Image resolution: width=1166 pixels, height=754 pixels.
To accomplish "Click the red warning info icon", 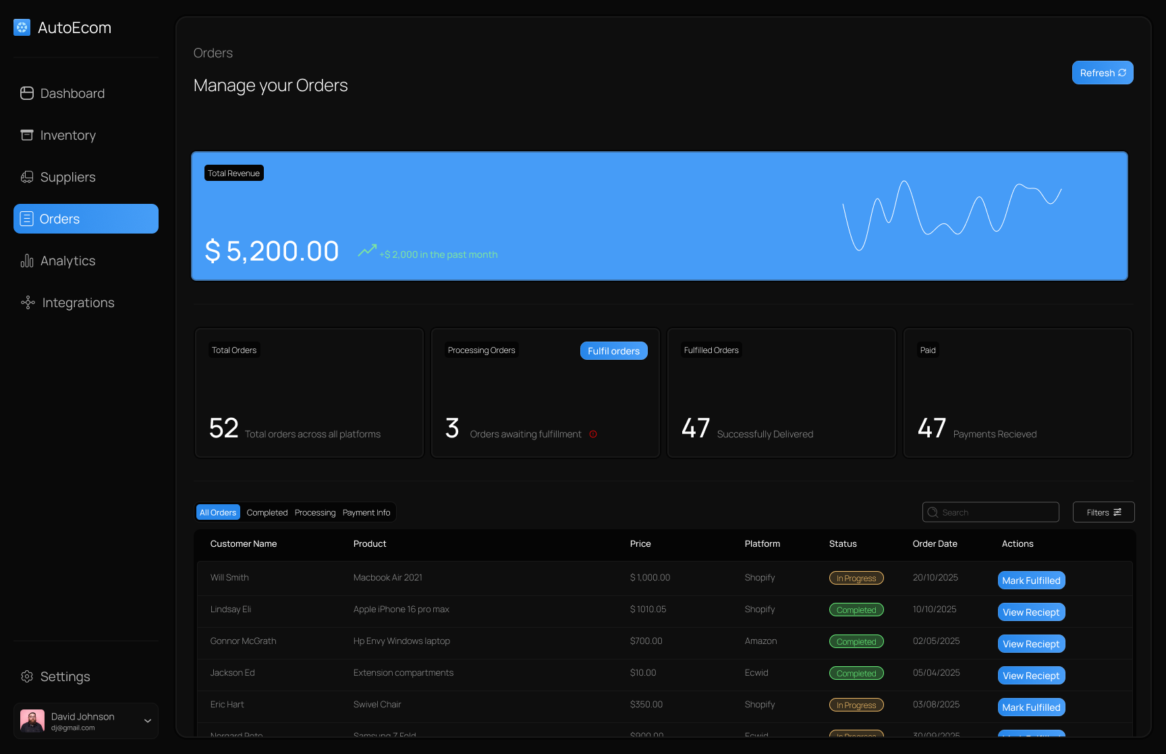I will pyautogui.click(x=593, y=434).
